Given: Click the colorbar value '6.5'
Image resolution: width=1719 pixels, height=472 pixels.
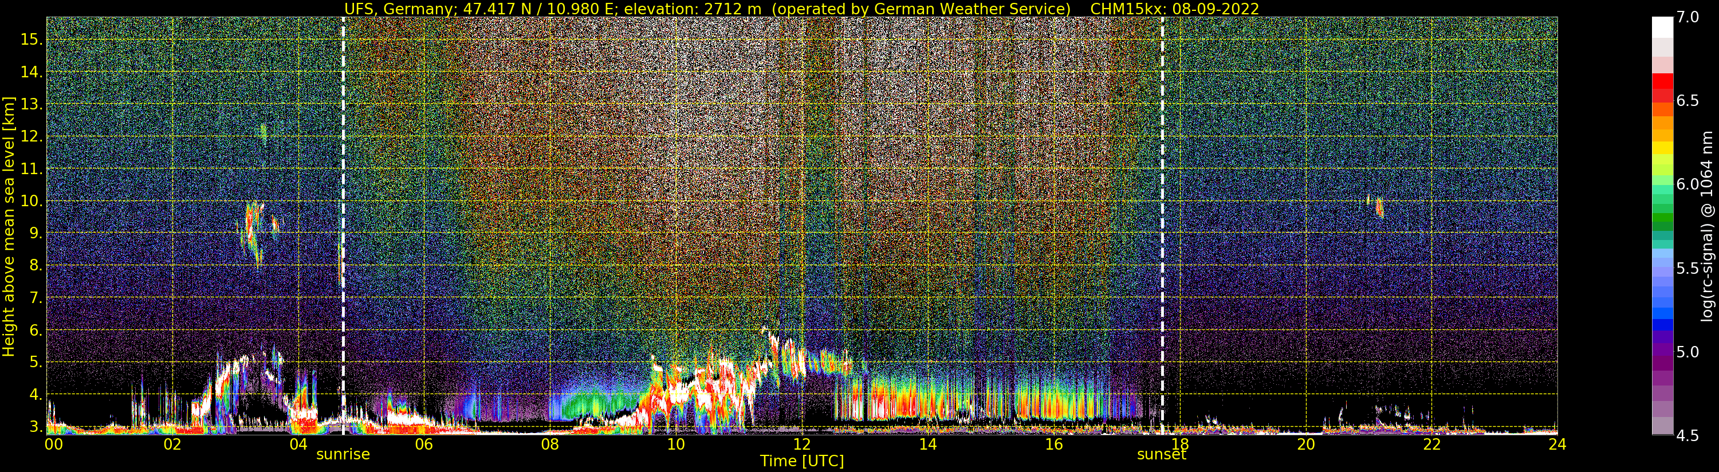Looking at the screenshot, I should point(1687,101).
